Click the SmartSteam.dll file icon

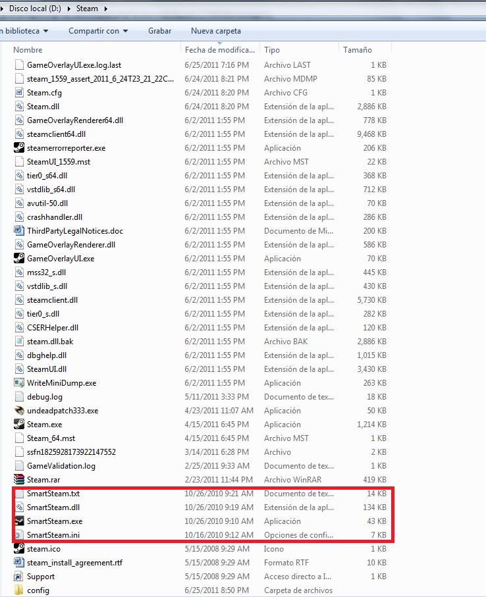pyautogui.click(x=19, y=507)
